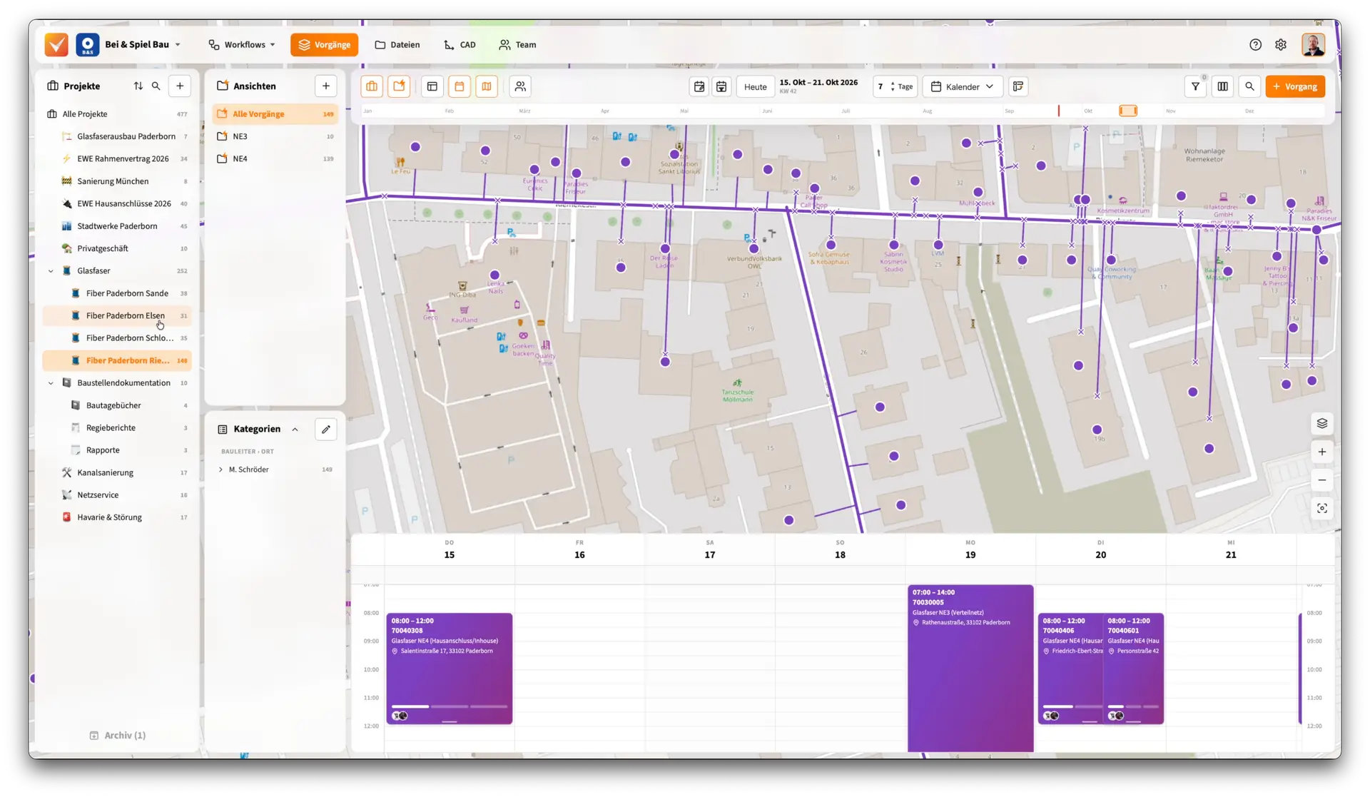Click the orange week marker on timeline

(x=1128, y=111)
